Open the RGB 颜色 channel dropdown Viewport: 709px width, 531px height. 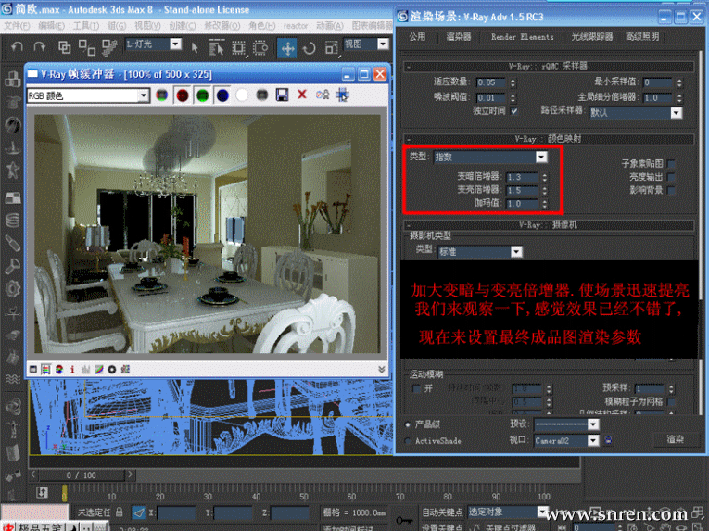pos(144,95)
